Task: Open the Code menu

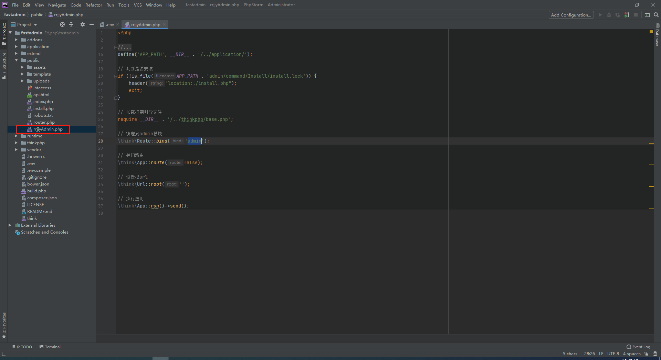Action: pos(76,5)
